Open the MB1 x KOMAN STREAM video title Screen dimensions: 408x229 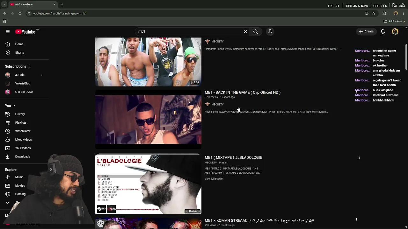tap(259, 220)
